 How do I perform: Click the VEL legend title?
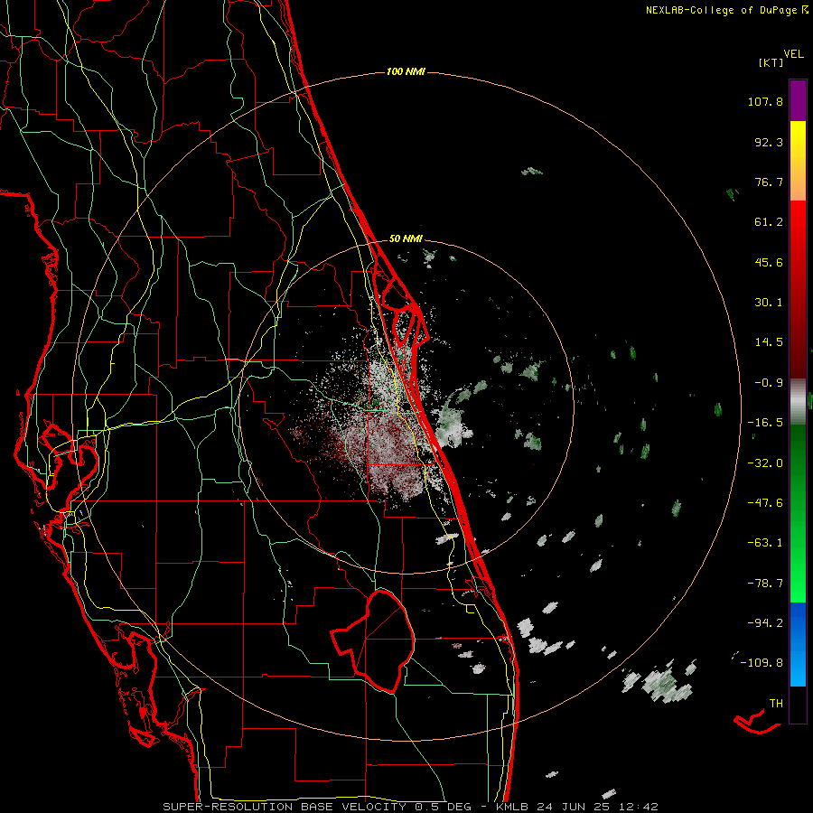point(793,54)
